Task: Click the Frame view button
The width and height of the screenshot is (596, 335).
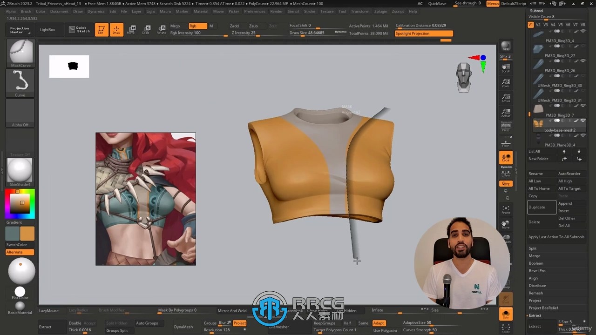Action: point(506,210)
